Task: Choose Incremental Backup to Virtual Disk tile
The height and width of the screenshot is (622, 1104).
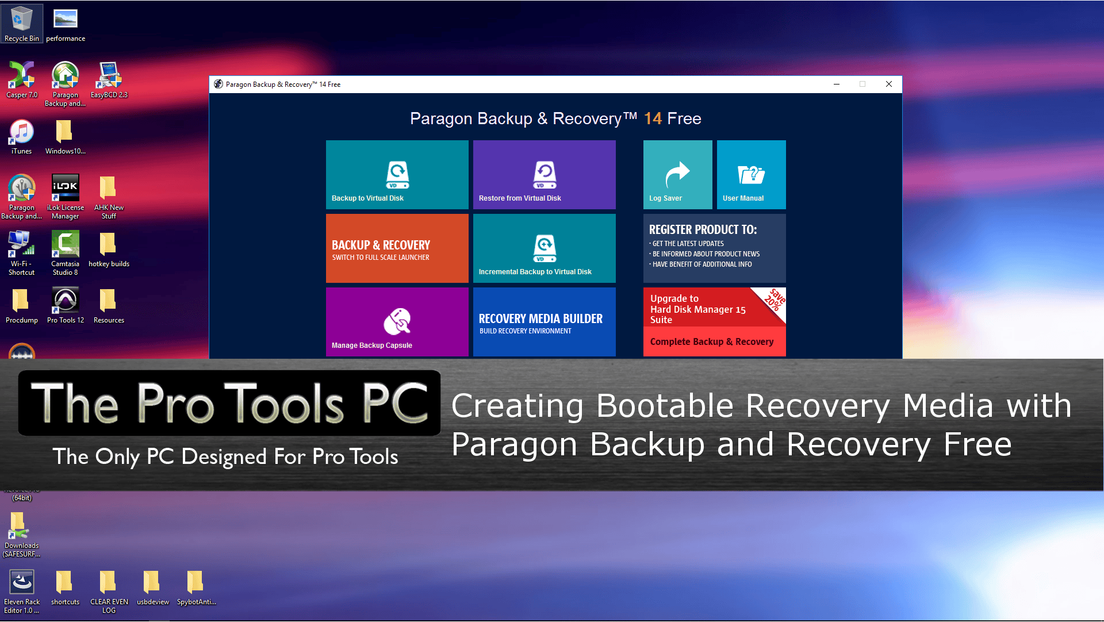Action: coord(545,248)
